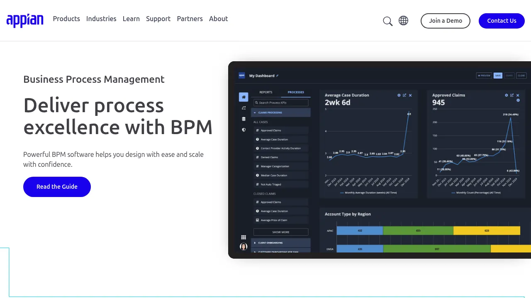Click the Close button in the dashboard header
531x298 pixels.
(x=521, y=76)
